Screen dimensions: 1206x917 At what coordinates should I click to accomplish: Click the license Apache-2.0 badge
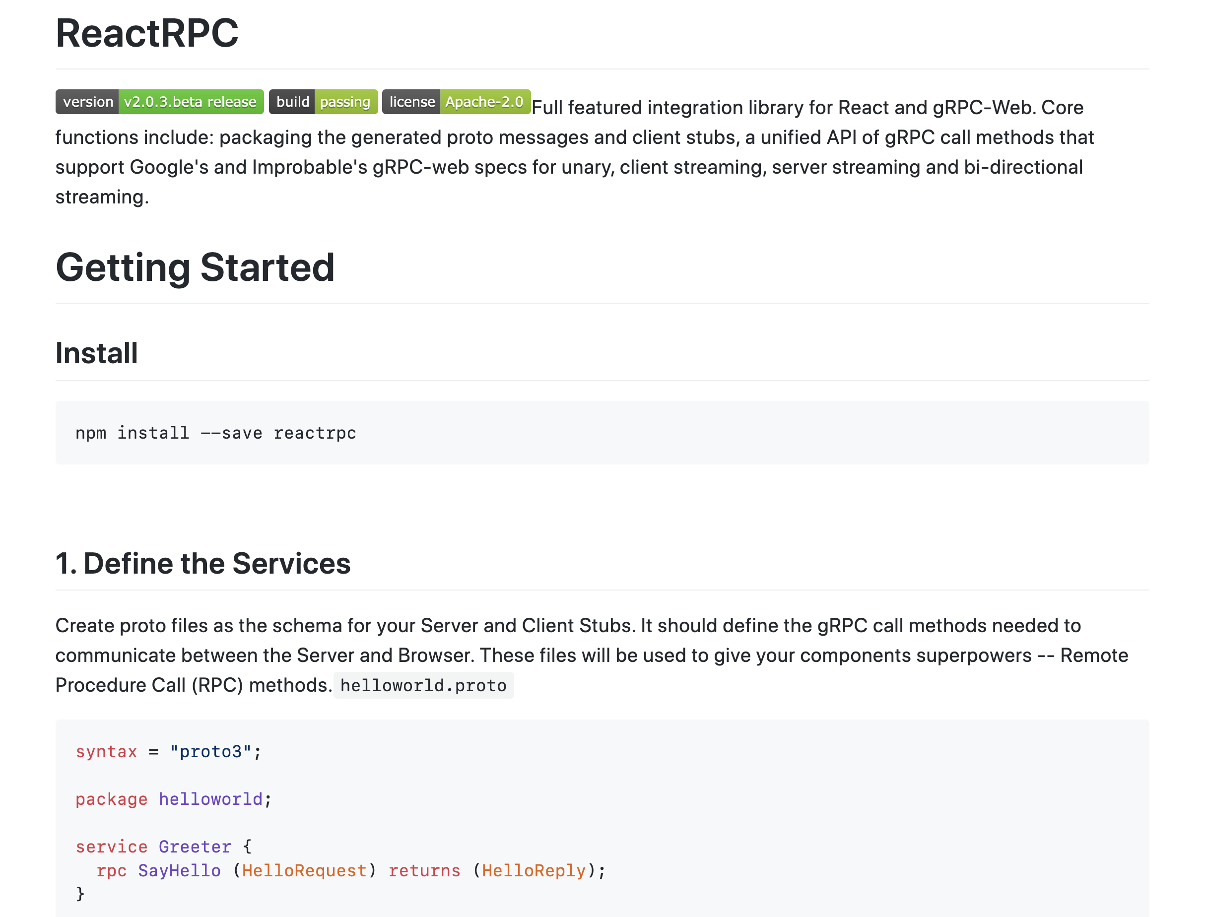pos(457,102)
